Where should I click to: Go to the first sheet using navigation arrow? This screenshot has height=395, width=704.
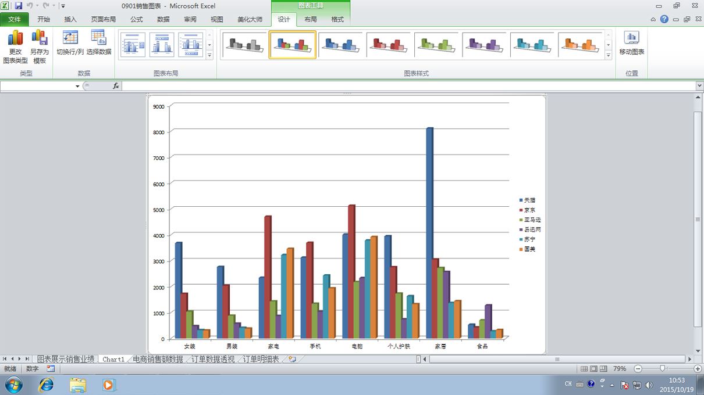(5, 359)
